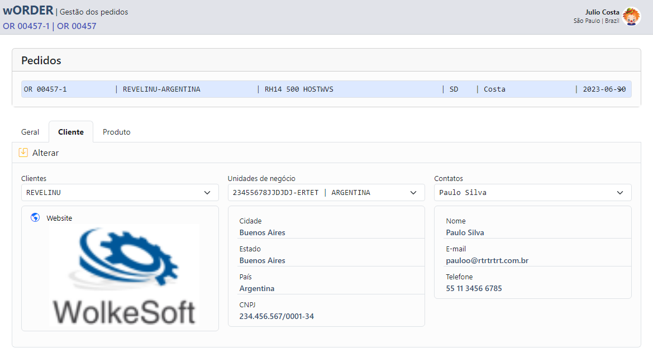This screenshot has height=357, width=653.
Task: Click the Estado value Buenos Aires
Action: coord(263,260)
